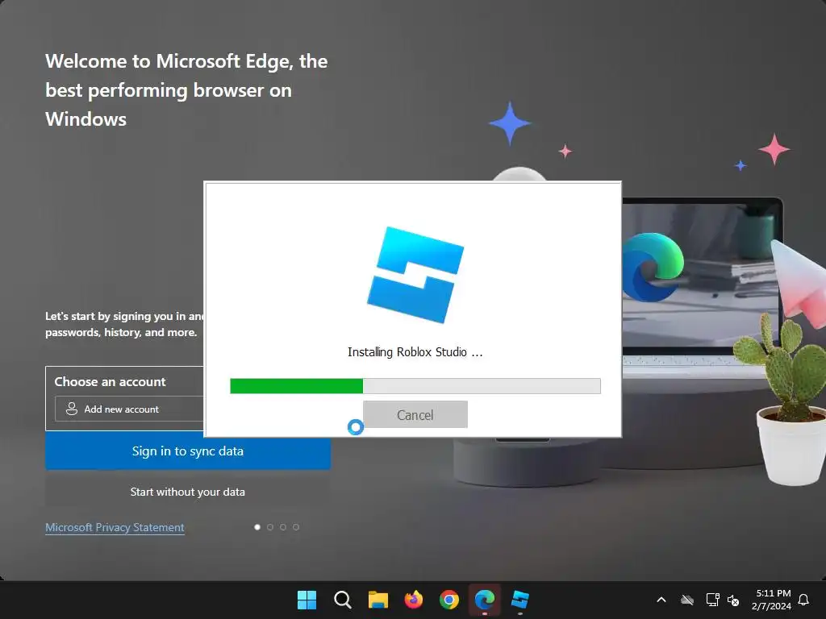Open notifications bell icon
This screenshot has width=826, height=619.
click(803, 600)
